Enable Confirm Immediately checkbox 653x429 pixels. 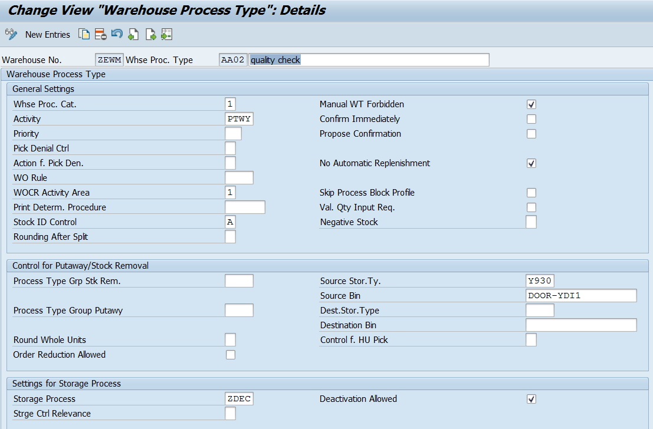531,119
